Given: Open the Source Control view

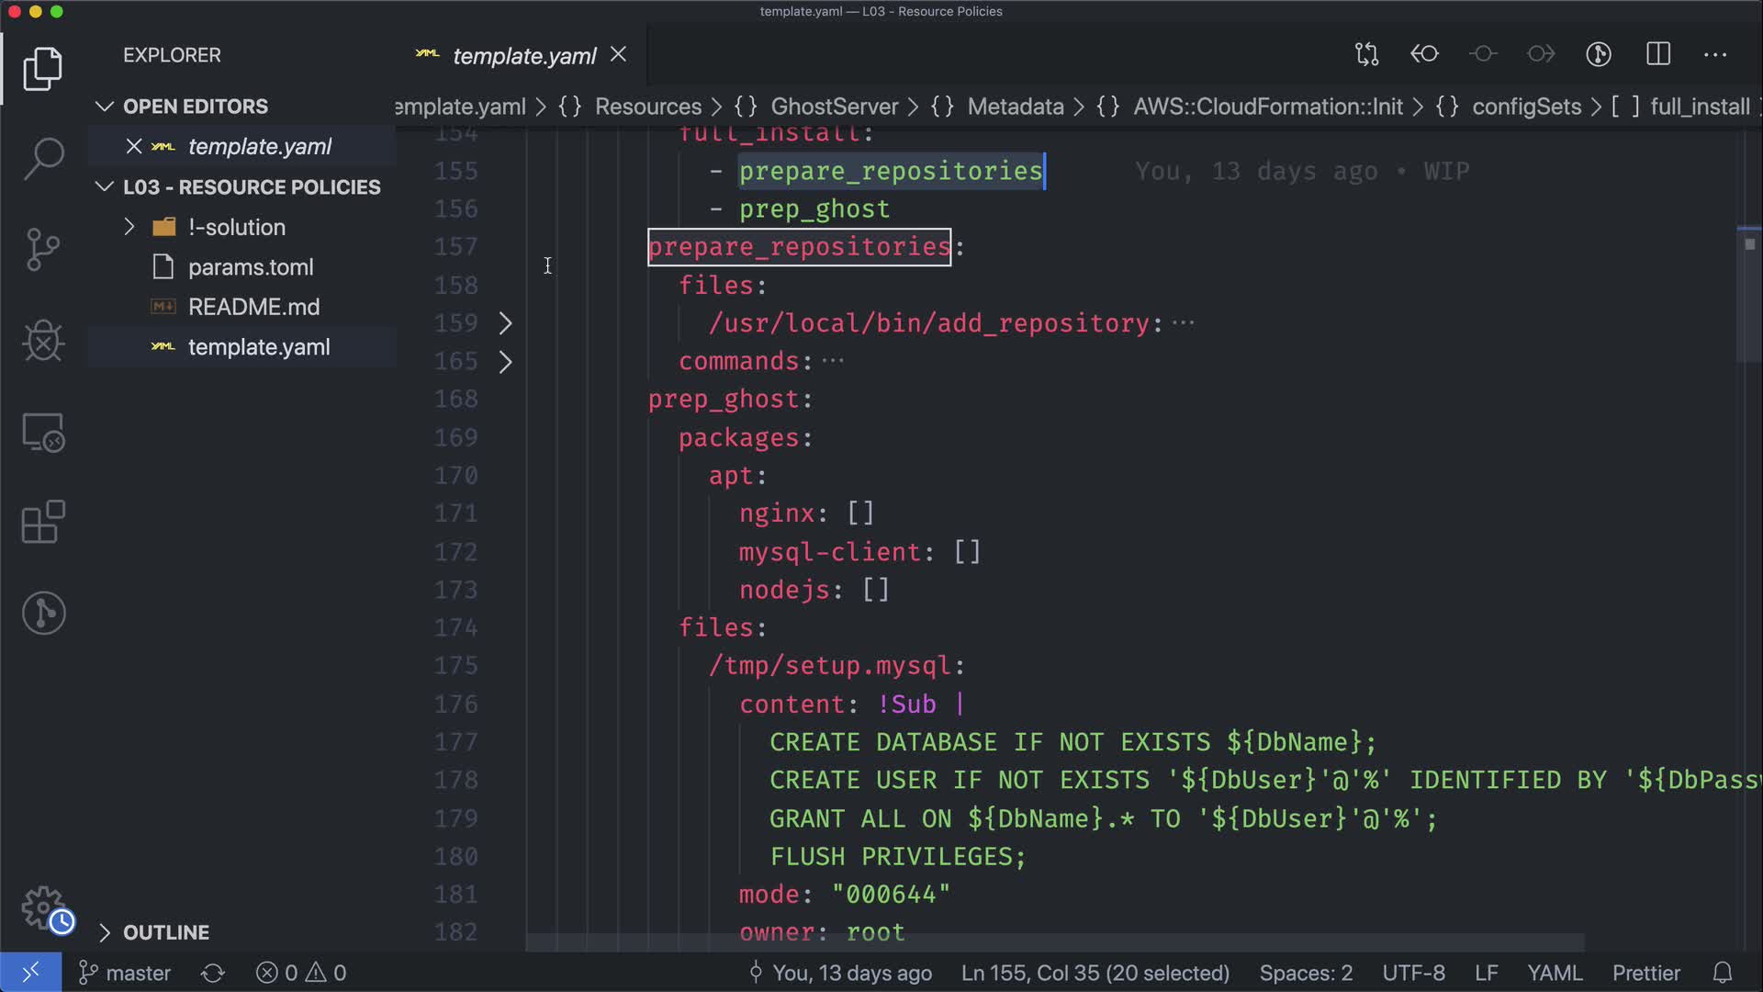Looking at the screenshot, I should point(43,250).
